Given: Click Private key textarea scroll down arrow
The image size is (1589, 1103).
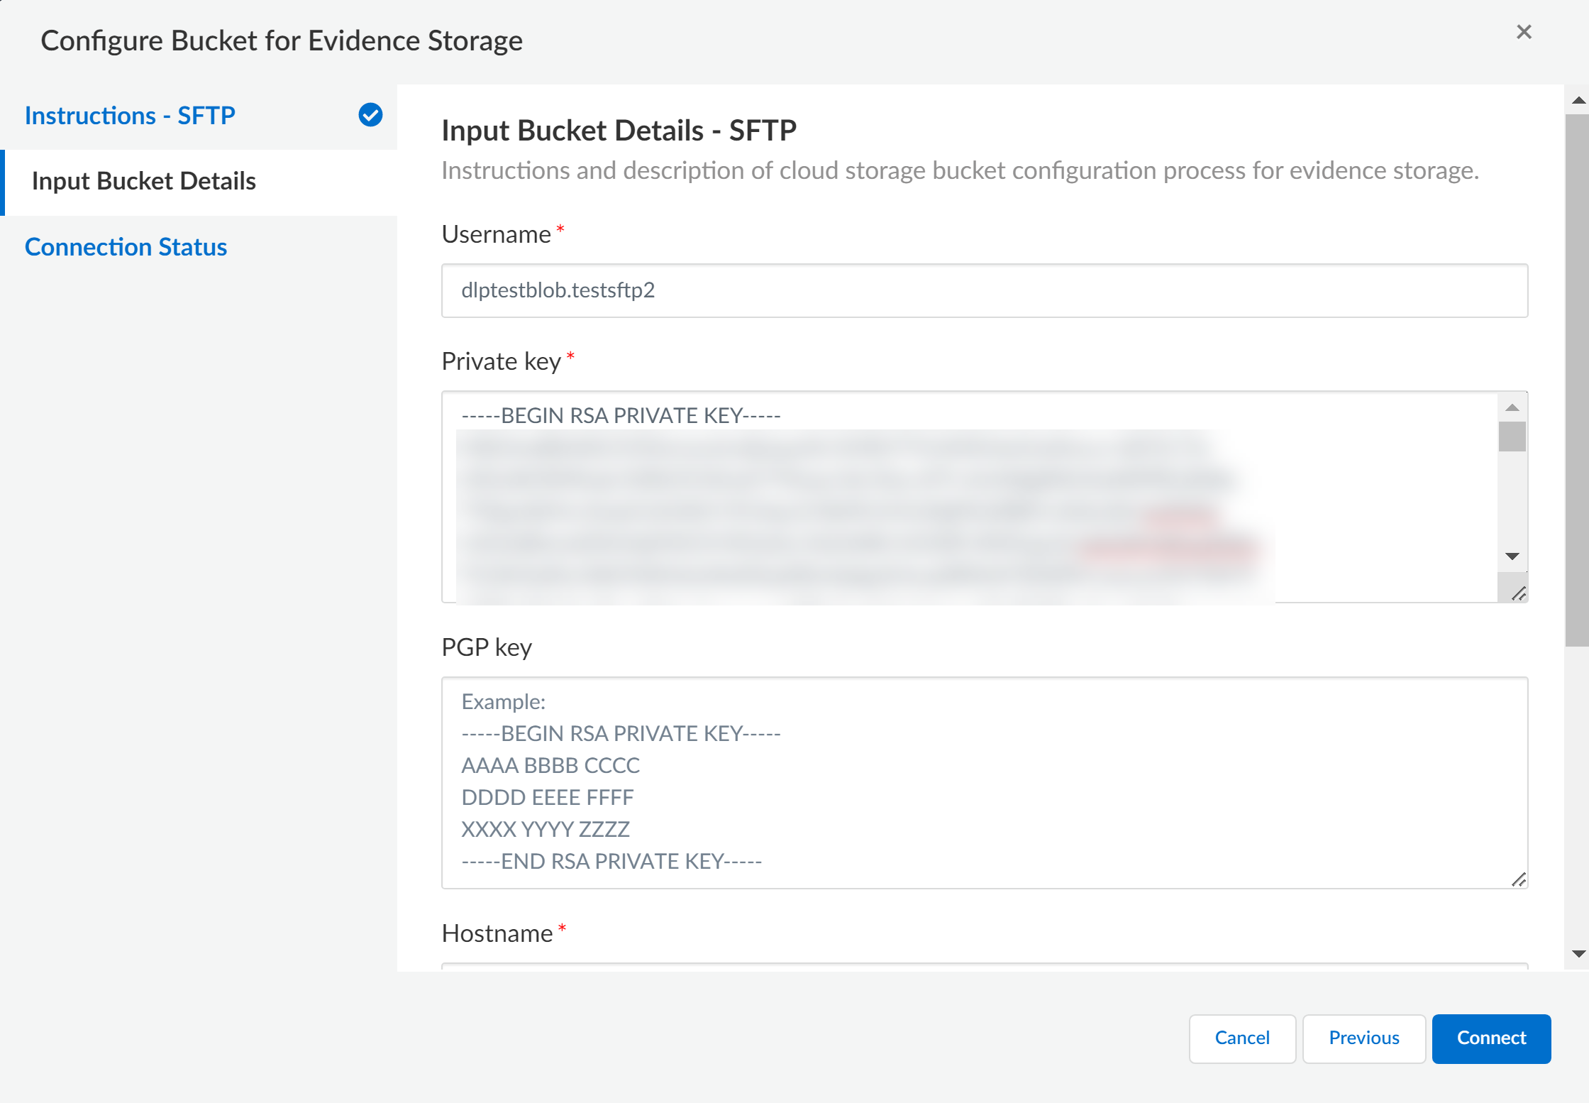Looking at the screenshot, I should coord(1512,556).
